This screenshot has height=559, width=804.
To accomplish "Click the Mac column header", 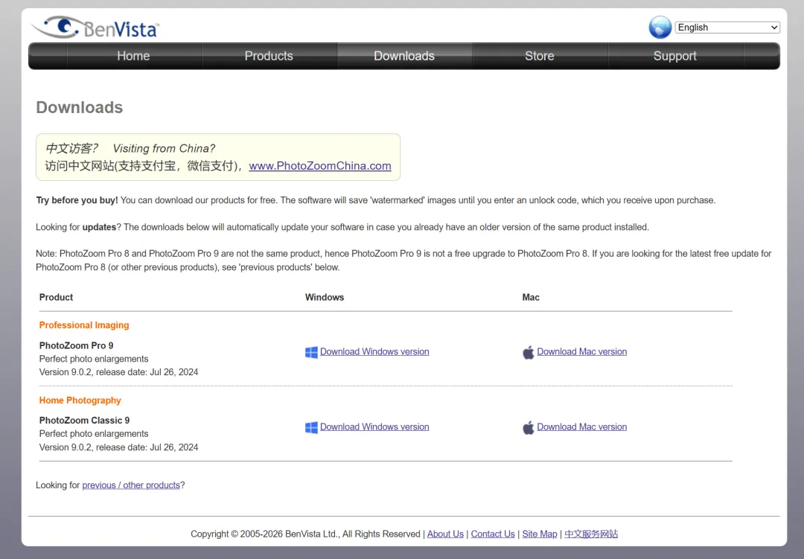I will click(x=531, y=298).
